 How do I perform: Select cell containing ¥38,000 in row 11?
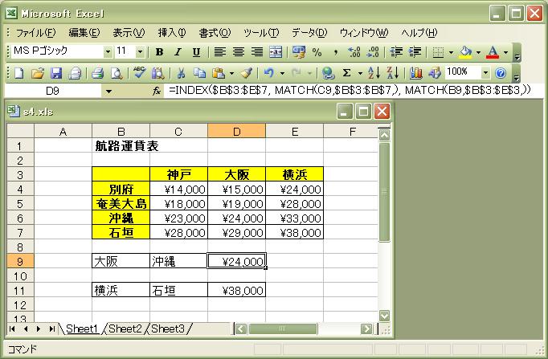(x=236, y=290)
